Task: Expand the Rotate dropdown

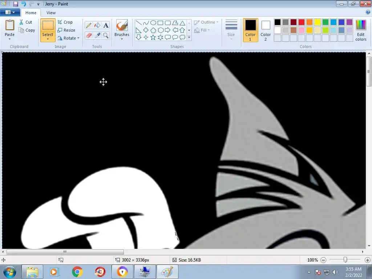Action: point(78,38)
